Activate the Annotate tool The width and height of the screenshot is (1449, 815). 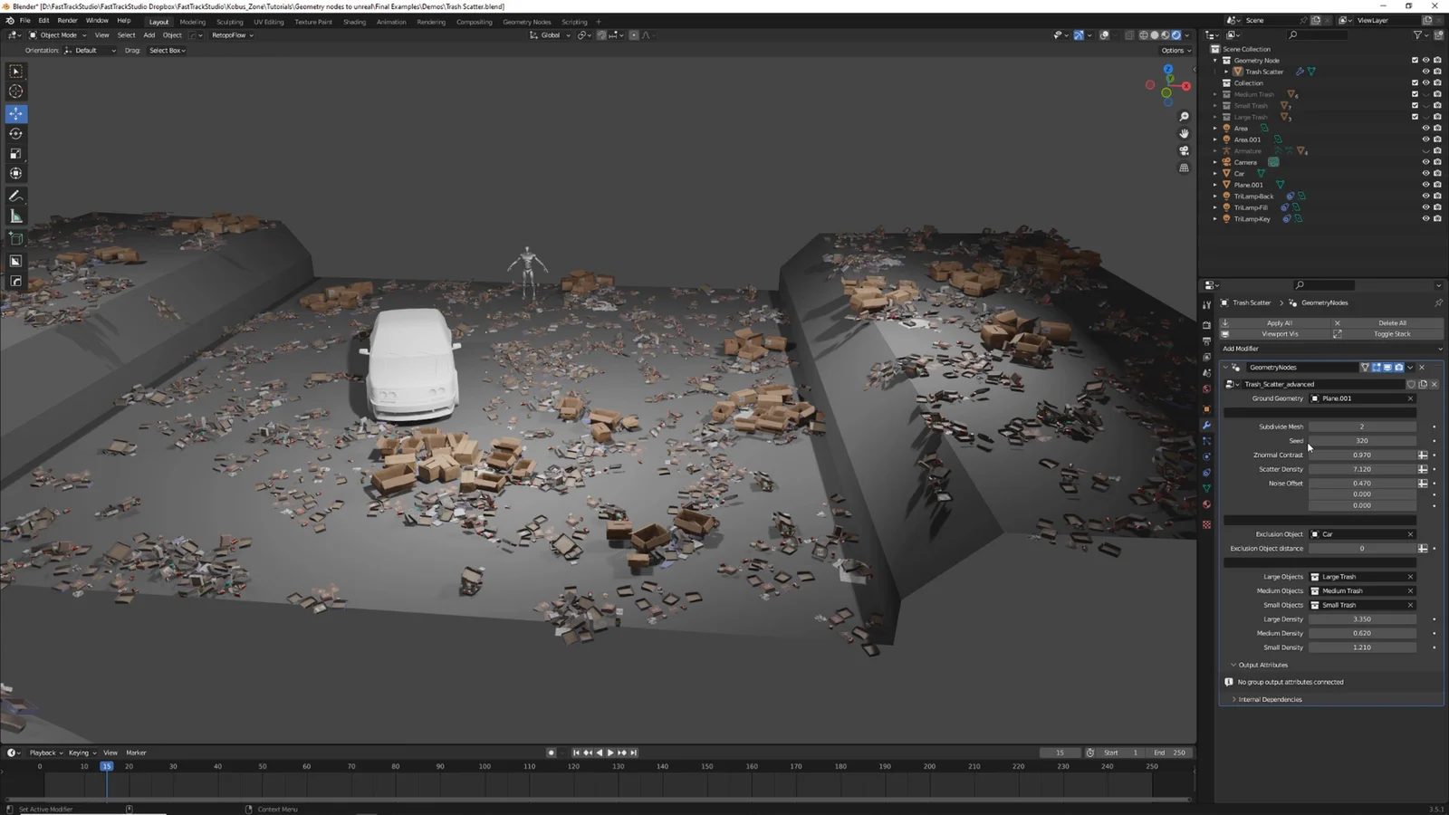coord(15,196)
